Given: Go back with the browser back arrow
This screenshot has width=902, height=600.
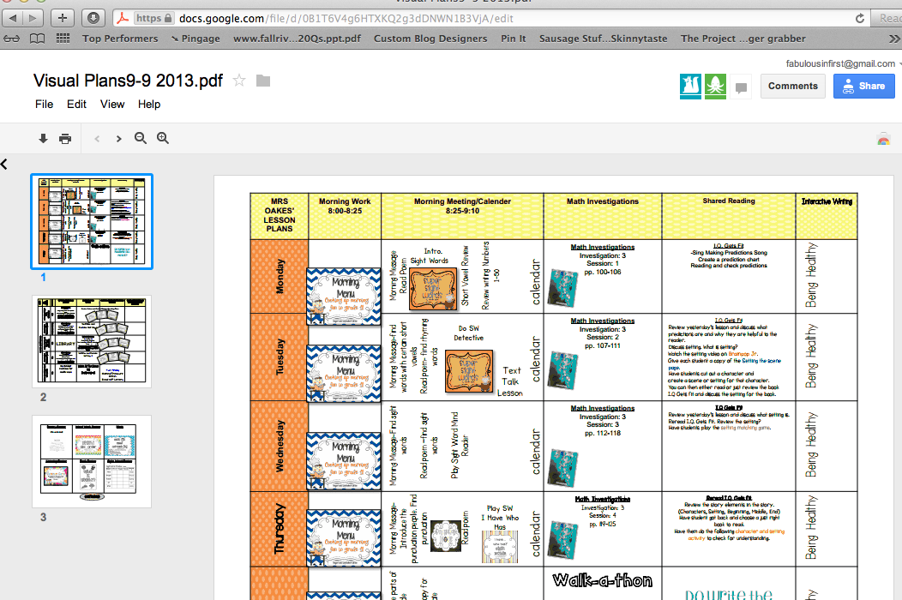Looking at the screenshot, I should click(13, 18).
